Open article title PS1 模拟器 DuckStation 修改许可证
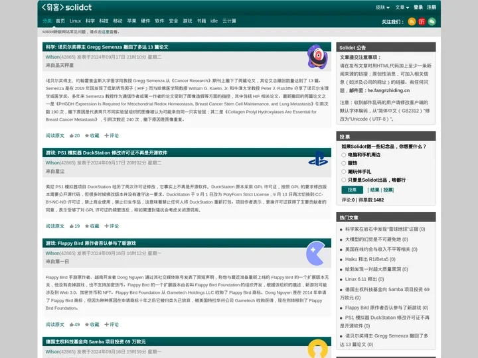Viewport: 478px width, 358px height. (112, 153)
